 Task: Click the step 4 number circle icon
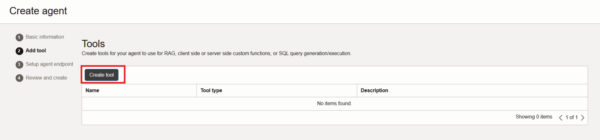point(19,78)
